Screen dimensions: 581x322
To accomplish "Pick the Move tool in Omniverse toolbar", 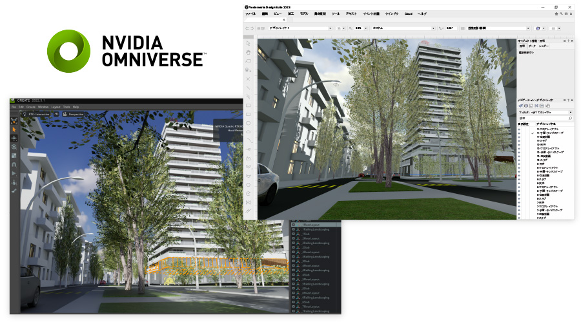I will (14, 138).
